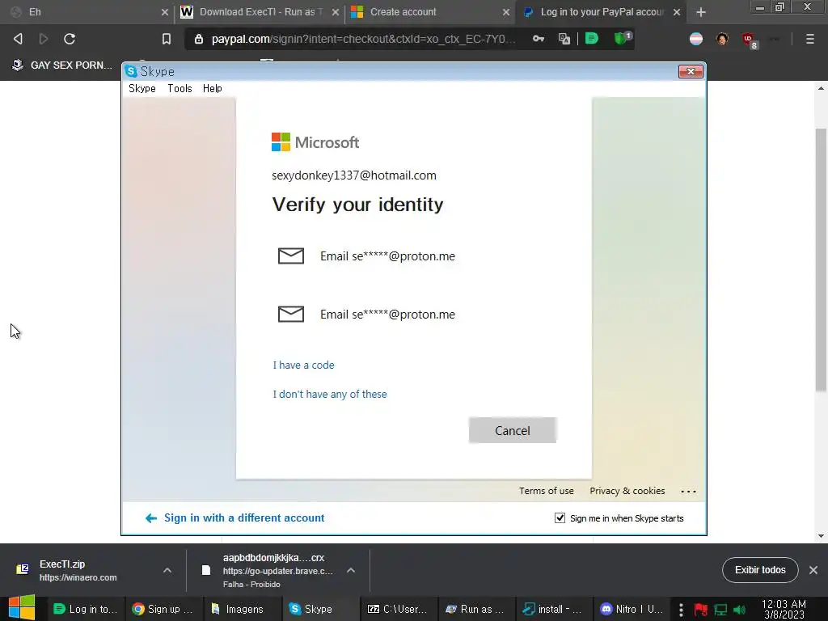Open 'Imagens' taskbar item

point(241,610)
